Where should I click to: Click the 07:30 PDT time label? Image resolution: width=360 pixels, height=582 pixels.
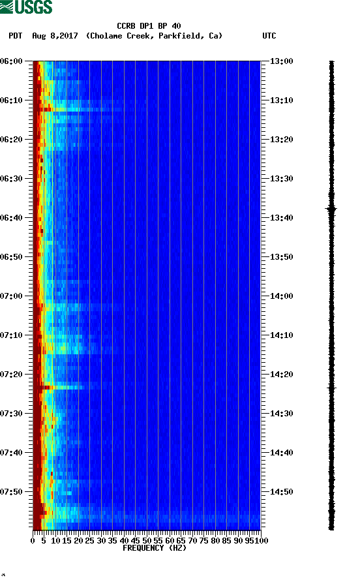[11, 414]
